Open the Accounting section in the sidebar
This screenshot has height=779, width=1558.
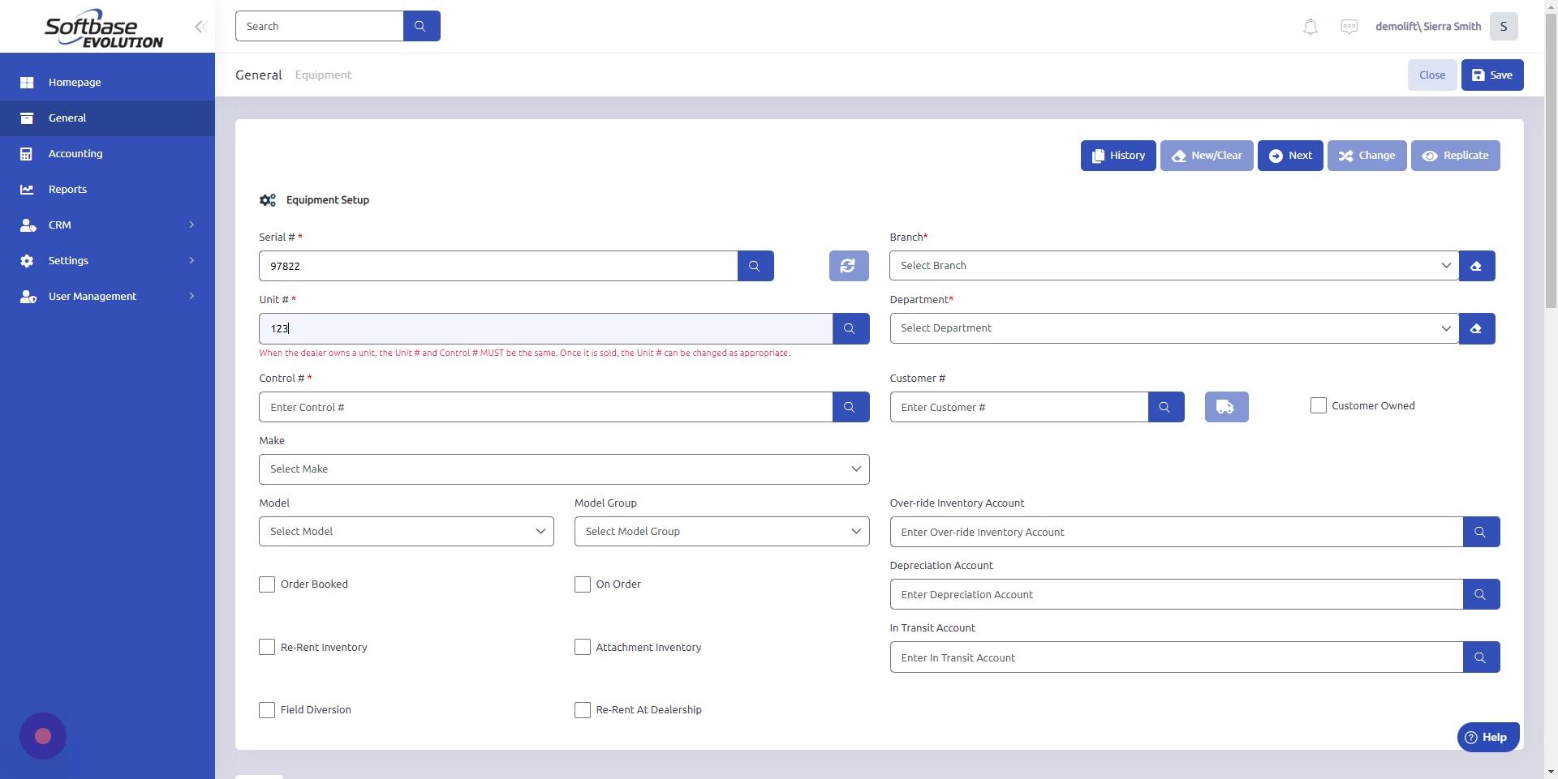[x=75, y=153]
